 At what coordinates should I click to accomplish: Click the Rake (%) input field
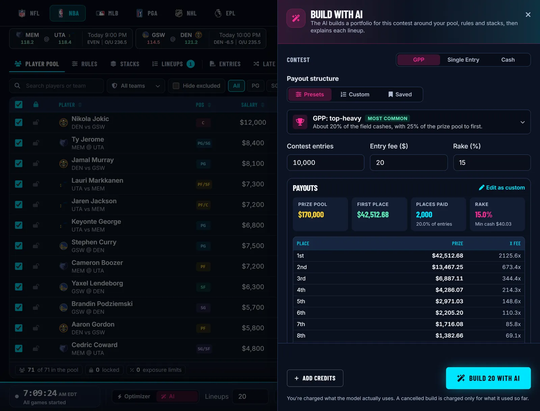tap(492, 163)
